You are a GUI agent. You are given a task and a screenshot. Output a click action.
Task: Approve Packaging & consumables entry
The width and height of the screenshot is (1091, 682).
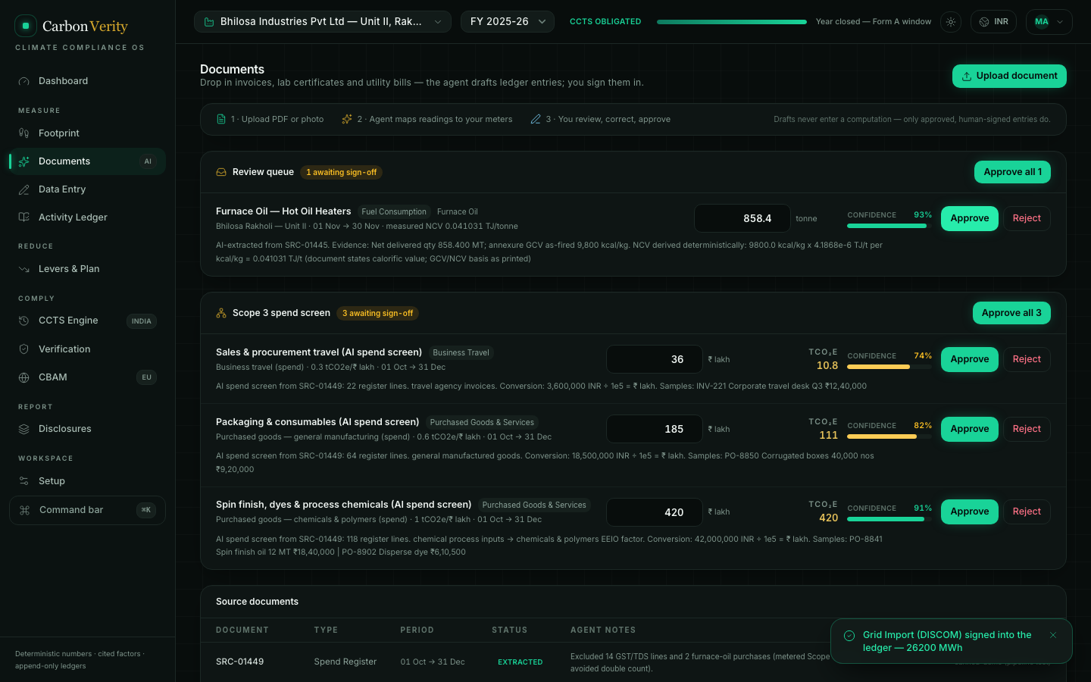[x=970, y=429]
